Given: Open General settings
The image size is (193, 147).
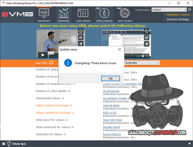Looking at the screenshot, I should (178, 19).
